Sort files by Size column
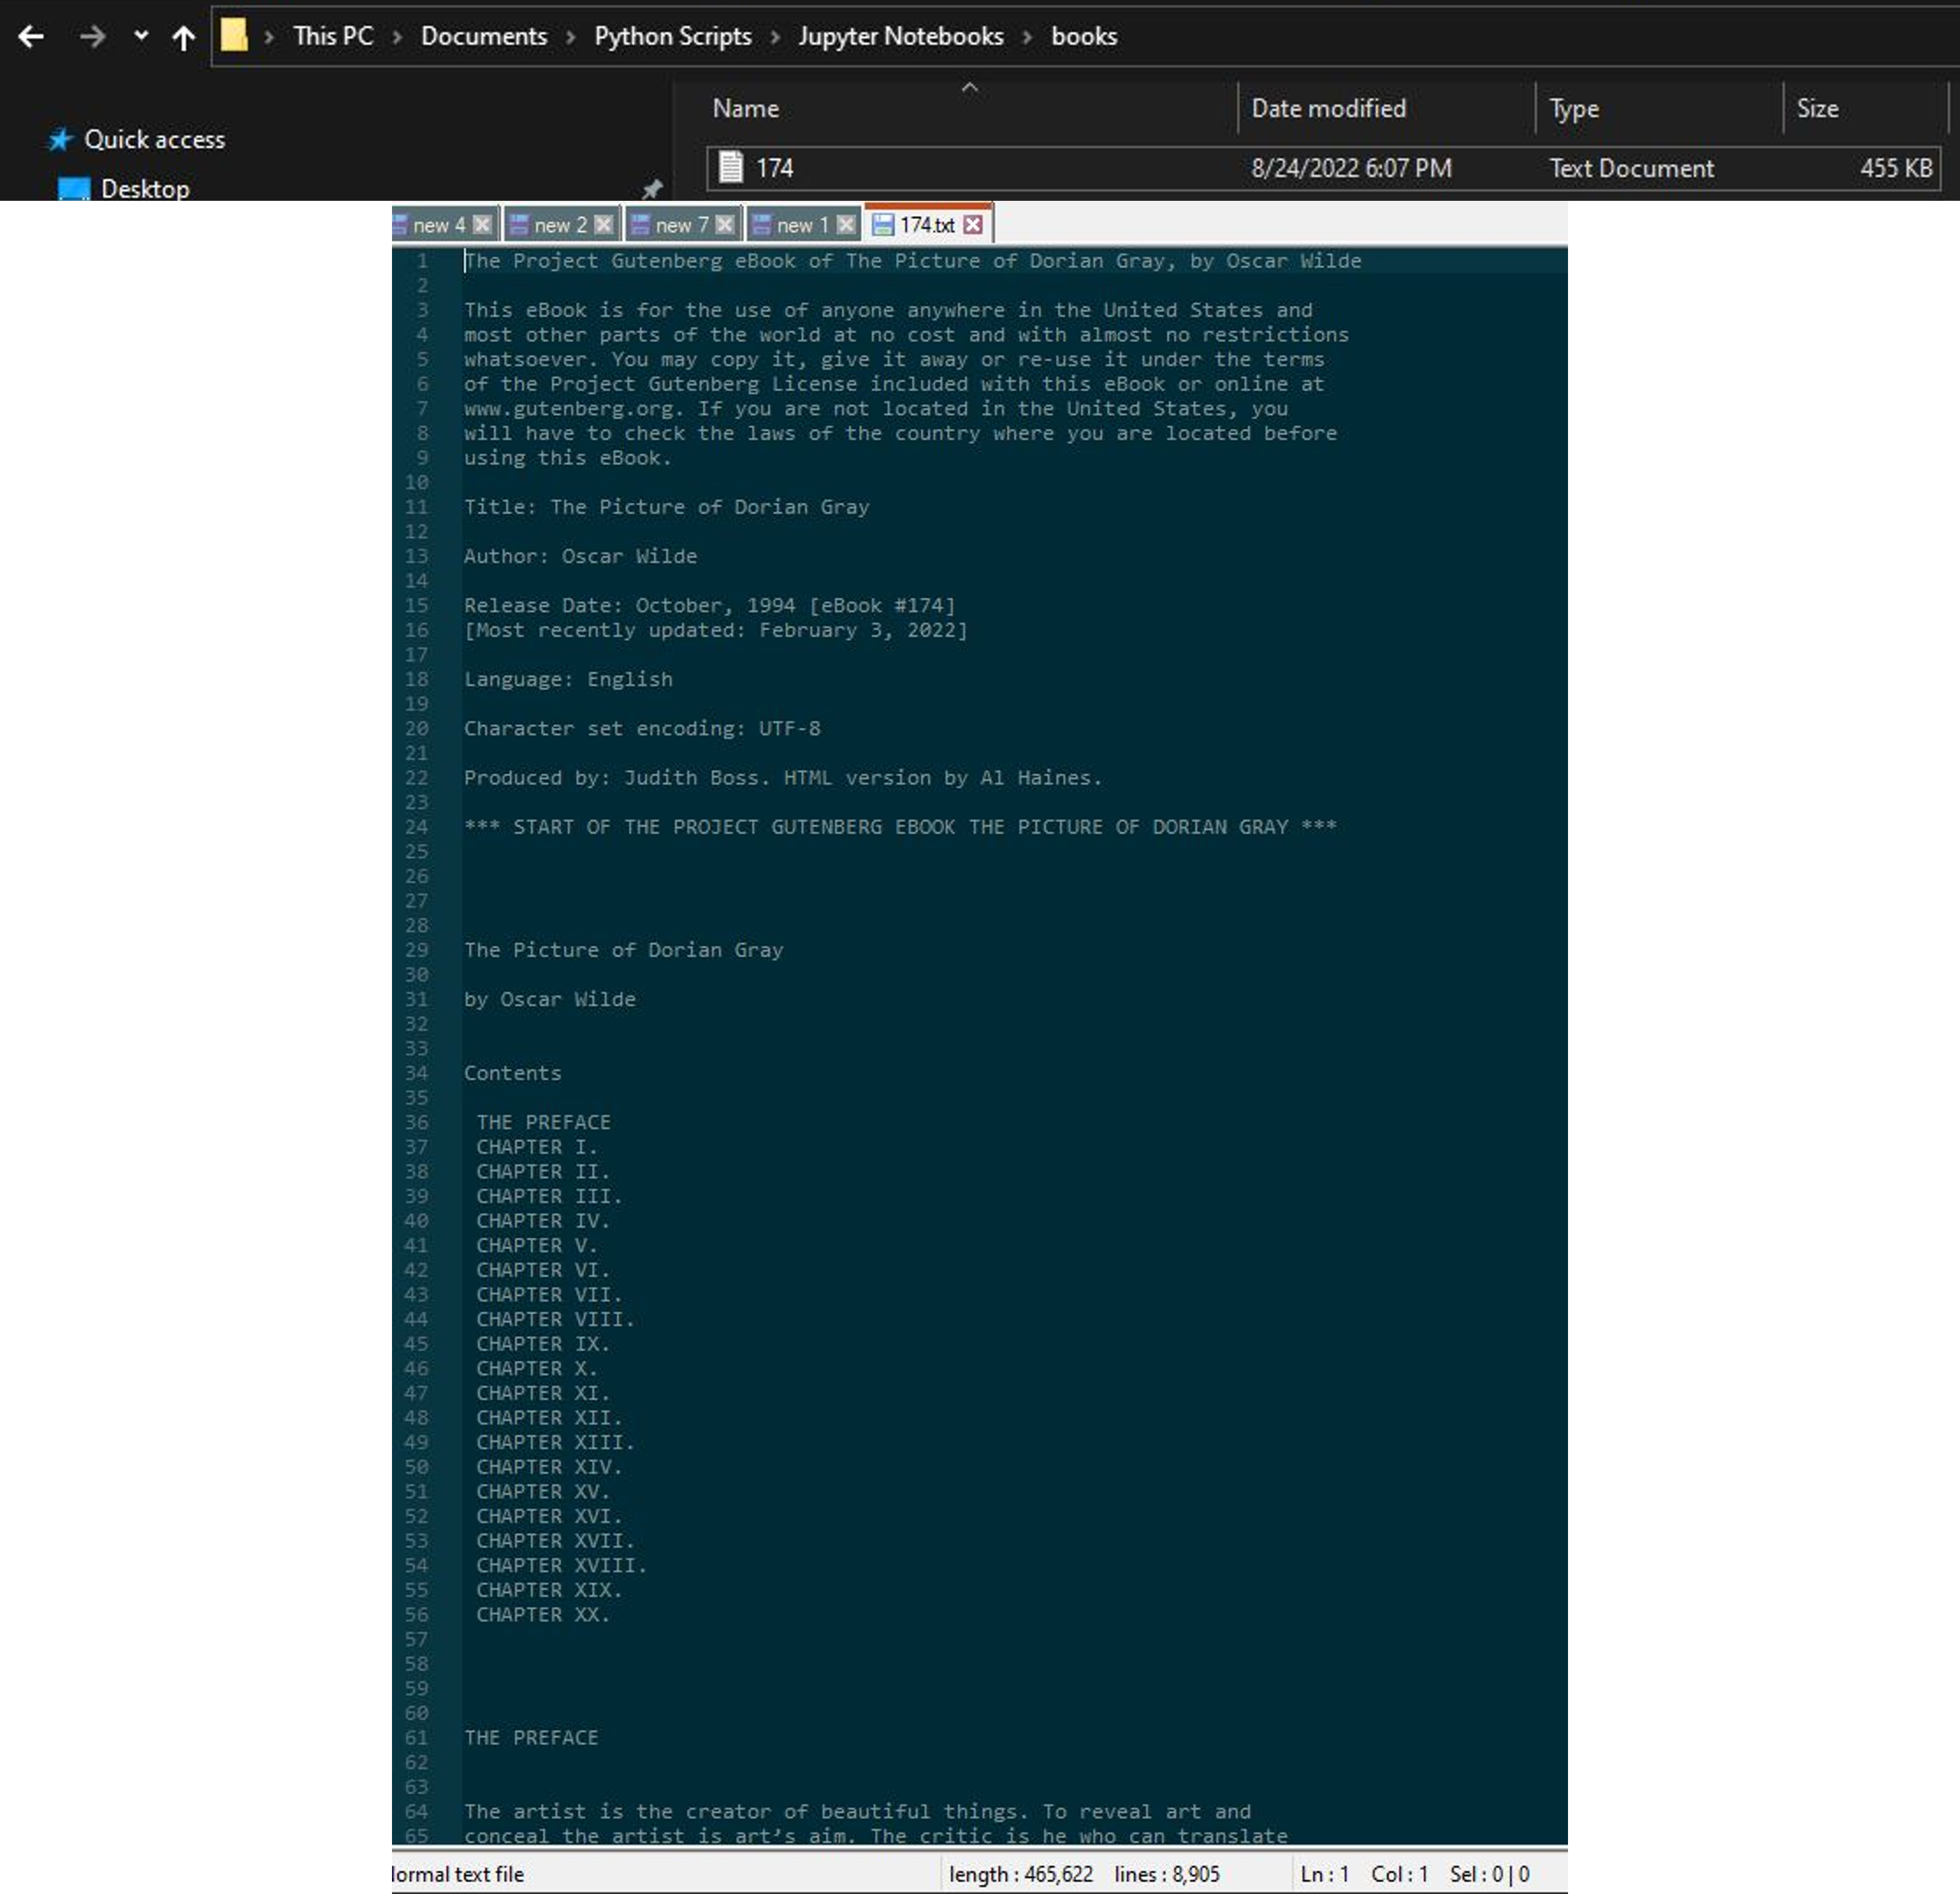Screen dimensions: 1960x1894 (x=1816, y=108)
